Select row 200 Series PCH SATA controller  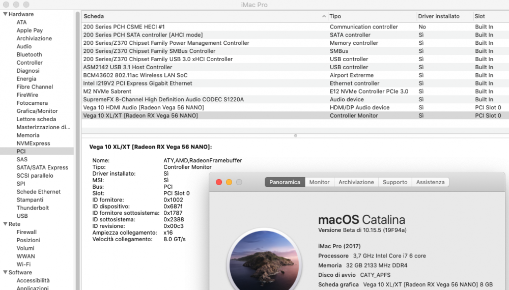pos(295,35)
